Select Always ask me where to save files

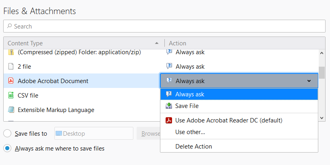(7, 148)
